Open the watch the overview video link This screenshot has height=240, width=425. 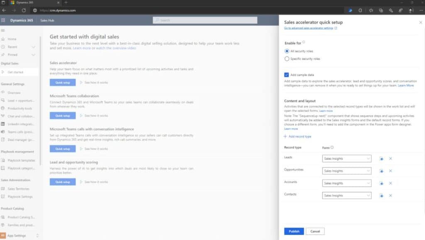click(116, 48)
